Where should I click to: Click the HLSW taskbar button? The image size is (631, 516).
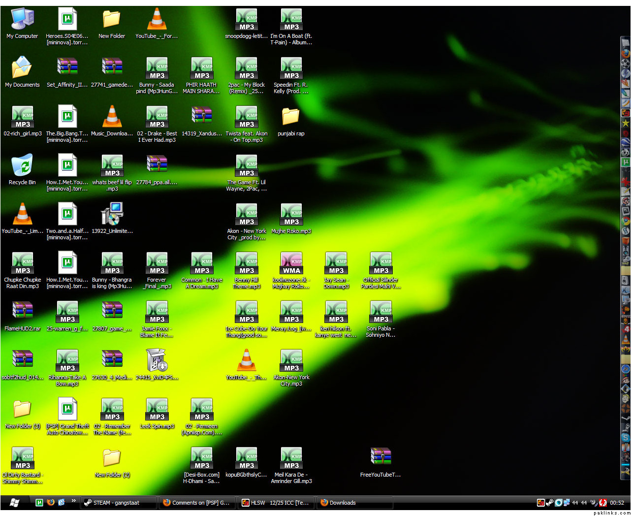pos(276,503)
